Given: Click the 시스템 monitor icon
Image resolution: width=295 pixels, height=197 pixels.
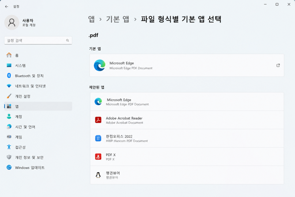Looking at the screenshot, I should (9, 65).
